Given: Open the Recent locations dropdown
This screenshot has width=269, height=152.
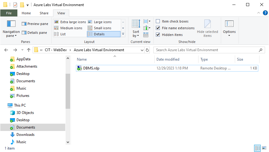Looking at the screenshot, I should 22,50.
